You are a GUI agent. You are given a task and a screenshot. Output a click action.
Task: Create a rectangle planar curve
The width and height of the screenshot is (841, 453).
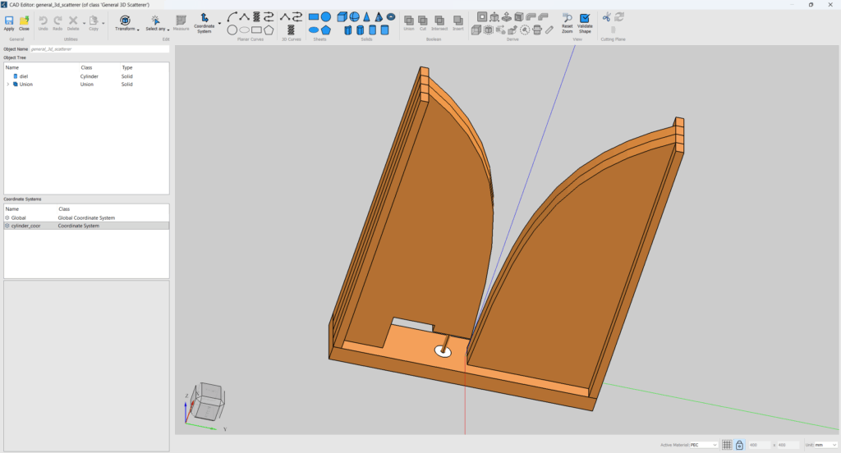coord(257,30)
